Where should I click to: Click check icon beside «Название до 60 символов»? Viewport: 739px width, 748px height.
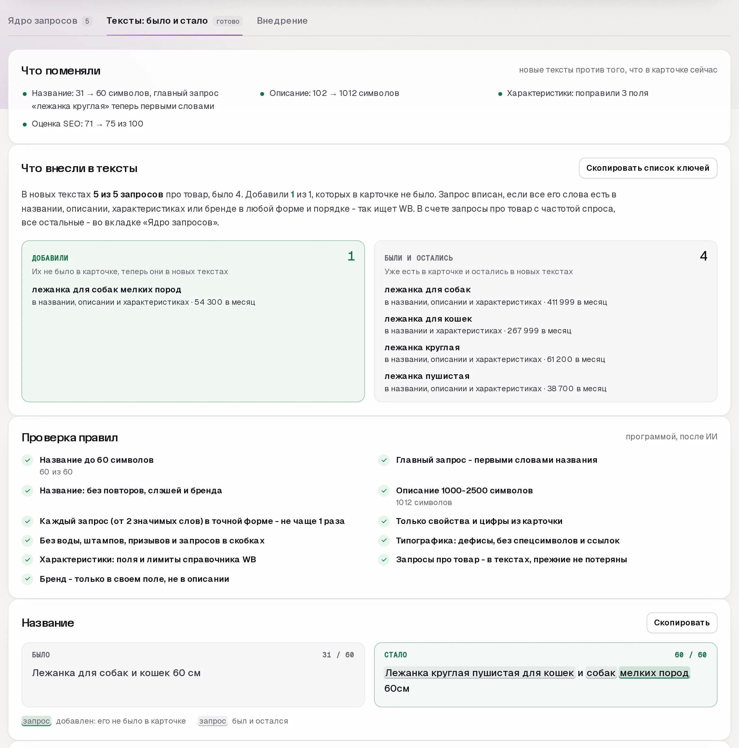coord(28,460)
